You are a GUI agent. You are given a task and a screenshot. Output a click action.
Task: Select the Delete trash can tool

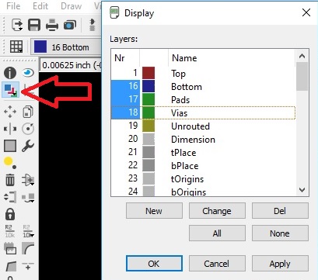pyautogui.click(x=10, y=180)
